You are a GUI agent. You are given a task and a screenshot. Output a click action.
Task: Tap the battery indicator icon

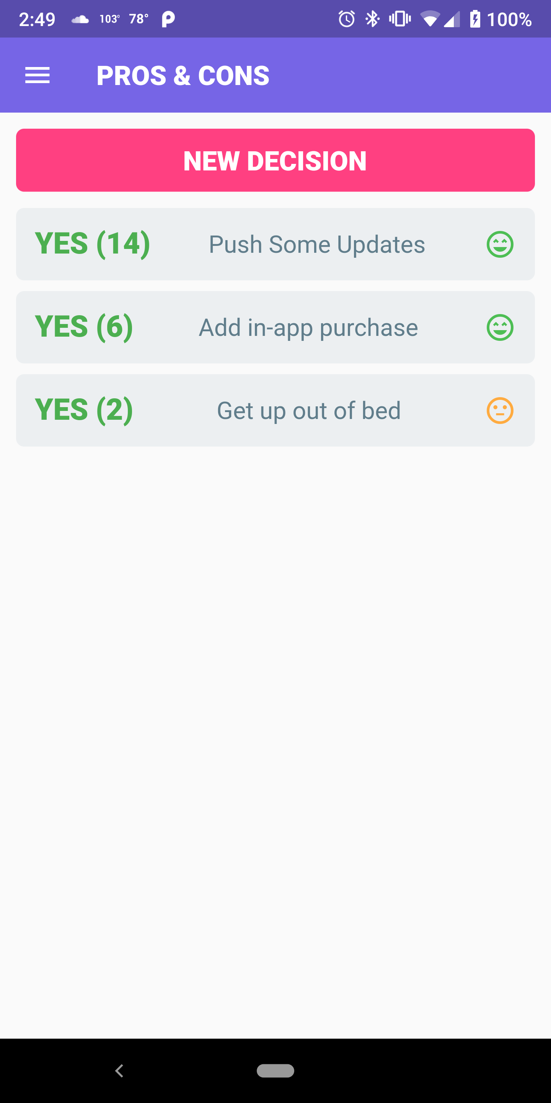(475, 19)
